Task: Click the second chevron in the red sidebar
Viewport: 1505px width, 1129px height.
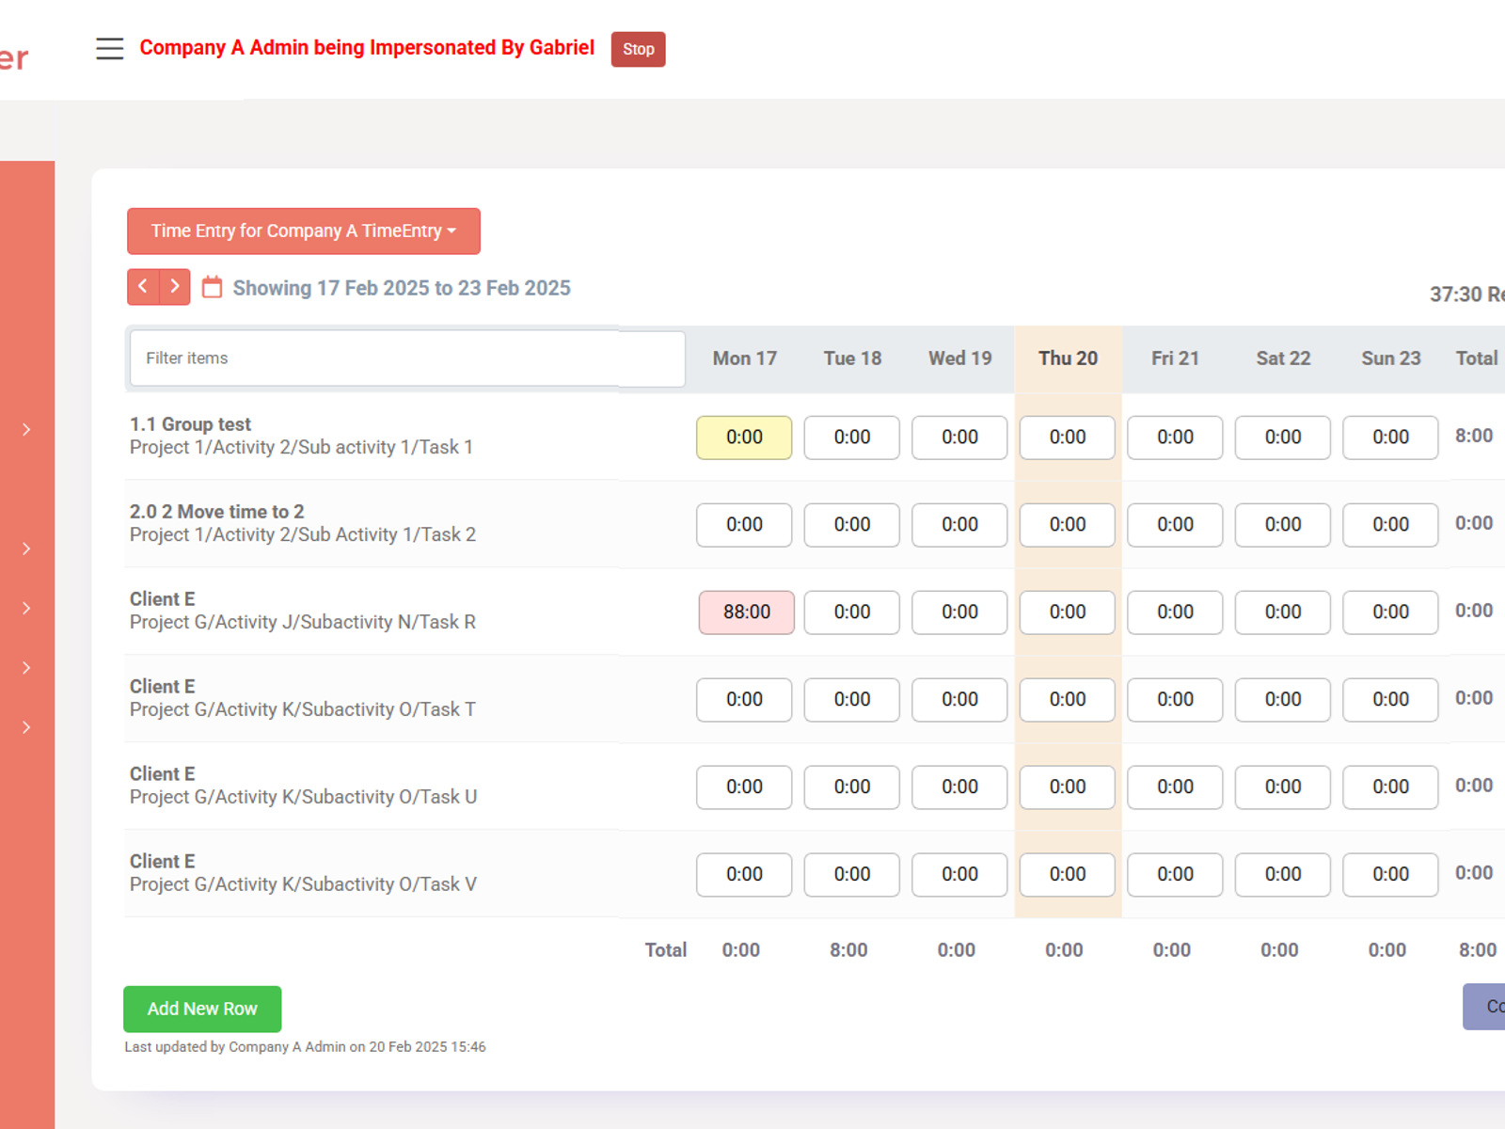Action: [x=25, y=549]
